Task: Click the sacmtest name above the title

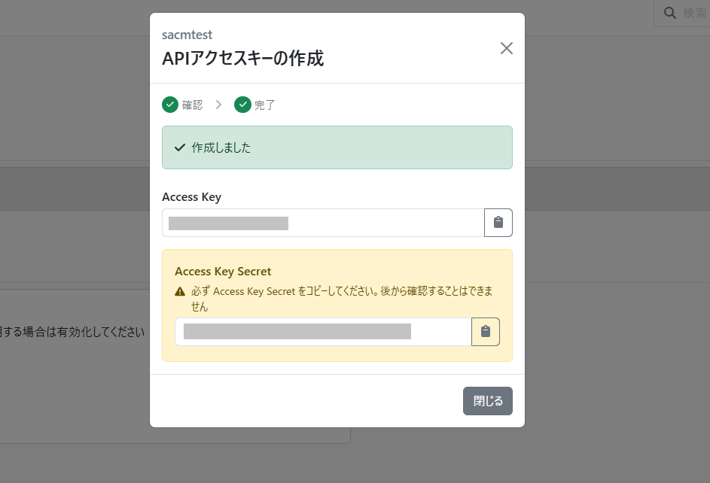Action: pyautogui.click(x=187, y=35)
